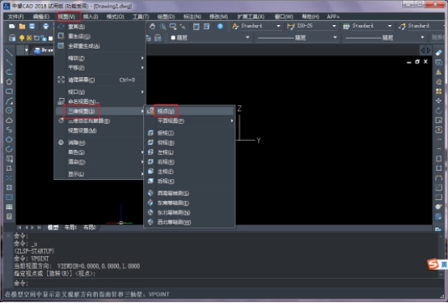The image size is (448, 303).
Task: Open the 文件(F) menu
Action: point(16,16)
